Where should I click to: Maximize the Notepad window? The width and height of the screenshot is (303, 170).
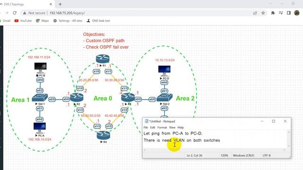pos(274,121)
